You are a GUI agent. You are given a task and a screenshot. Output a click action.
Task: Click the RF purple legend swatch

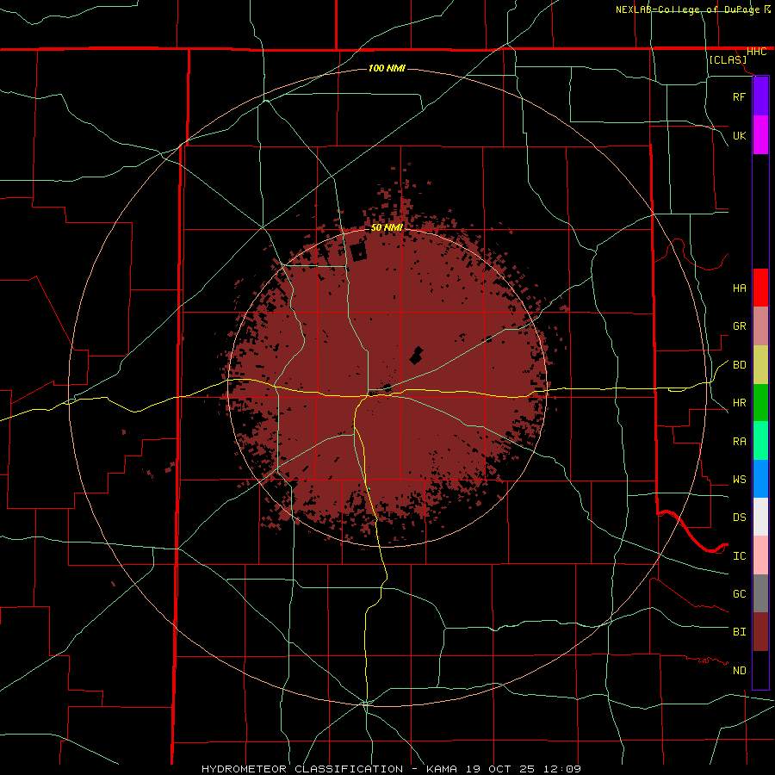coord(760,96)
